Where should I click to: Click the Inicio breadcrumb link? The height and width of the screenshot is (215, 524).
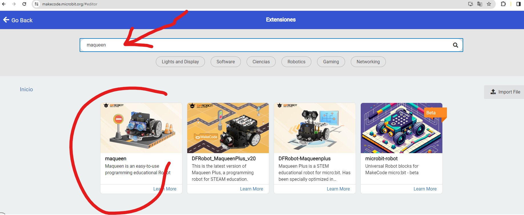click(26, 89)
